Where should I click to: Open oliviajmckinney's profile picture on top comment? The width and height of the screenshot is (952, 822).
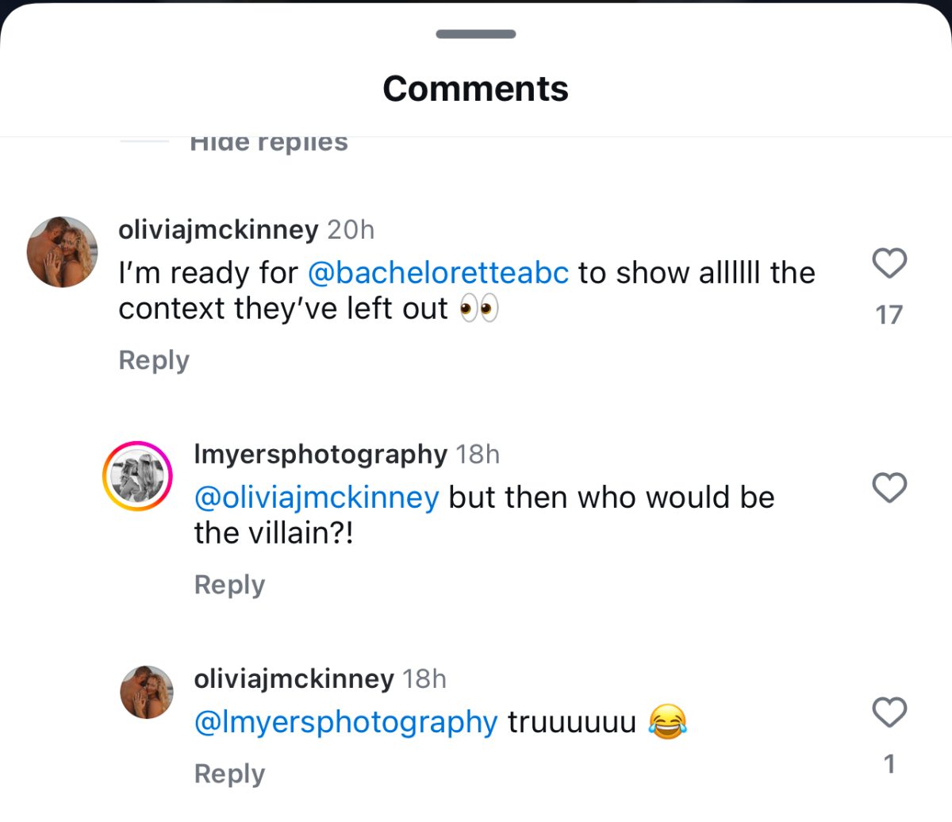pyautogui.click(x=63, y=252)
